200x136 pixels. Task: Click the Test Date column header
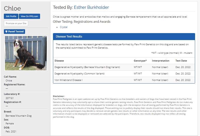[x=181, y=61]
